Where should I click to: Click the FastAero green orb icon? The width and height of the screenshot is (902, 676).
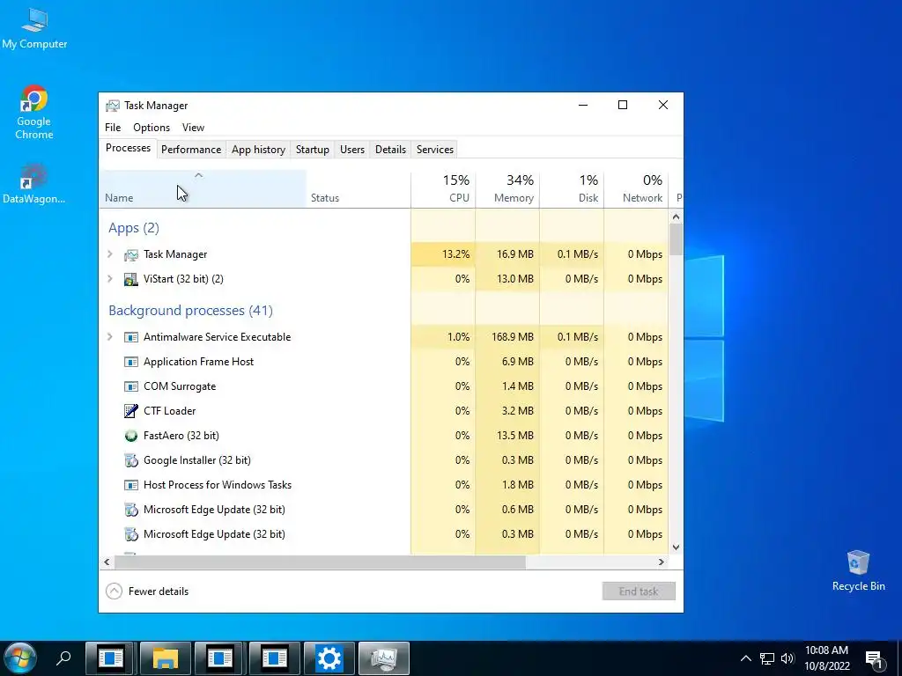tap(131, 436)
